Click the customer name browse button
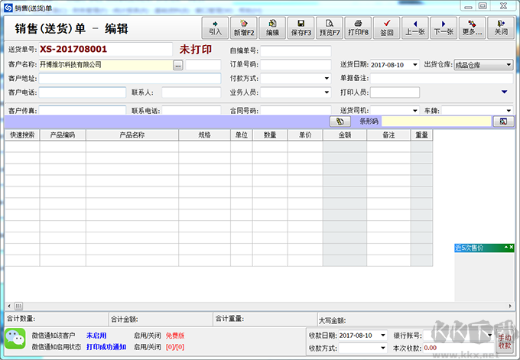Screen dimensions: 520x360 (x=177, y=65)
